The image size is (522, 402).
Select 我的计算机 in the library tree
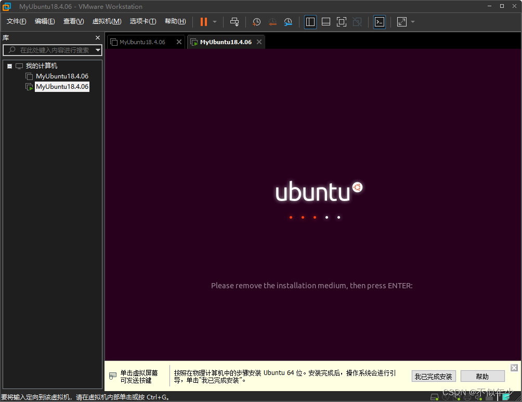41,66
